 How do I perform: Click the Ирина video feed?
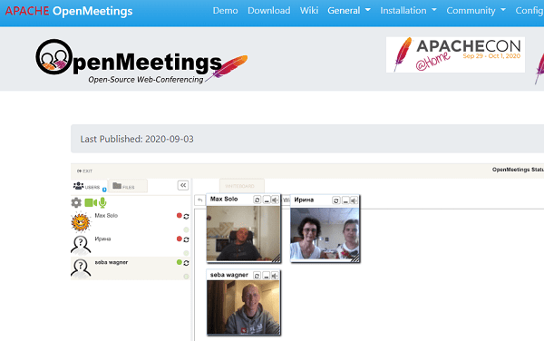pos(325,233)
